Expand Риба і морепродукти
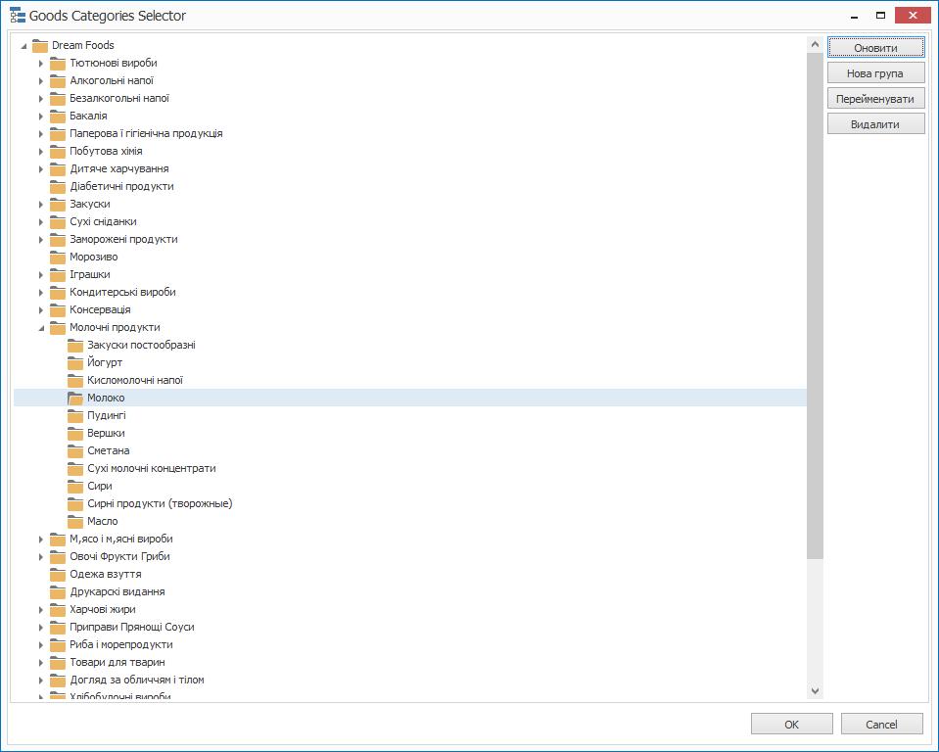The width and height of the screenshot is (939, 752). 41,645
